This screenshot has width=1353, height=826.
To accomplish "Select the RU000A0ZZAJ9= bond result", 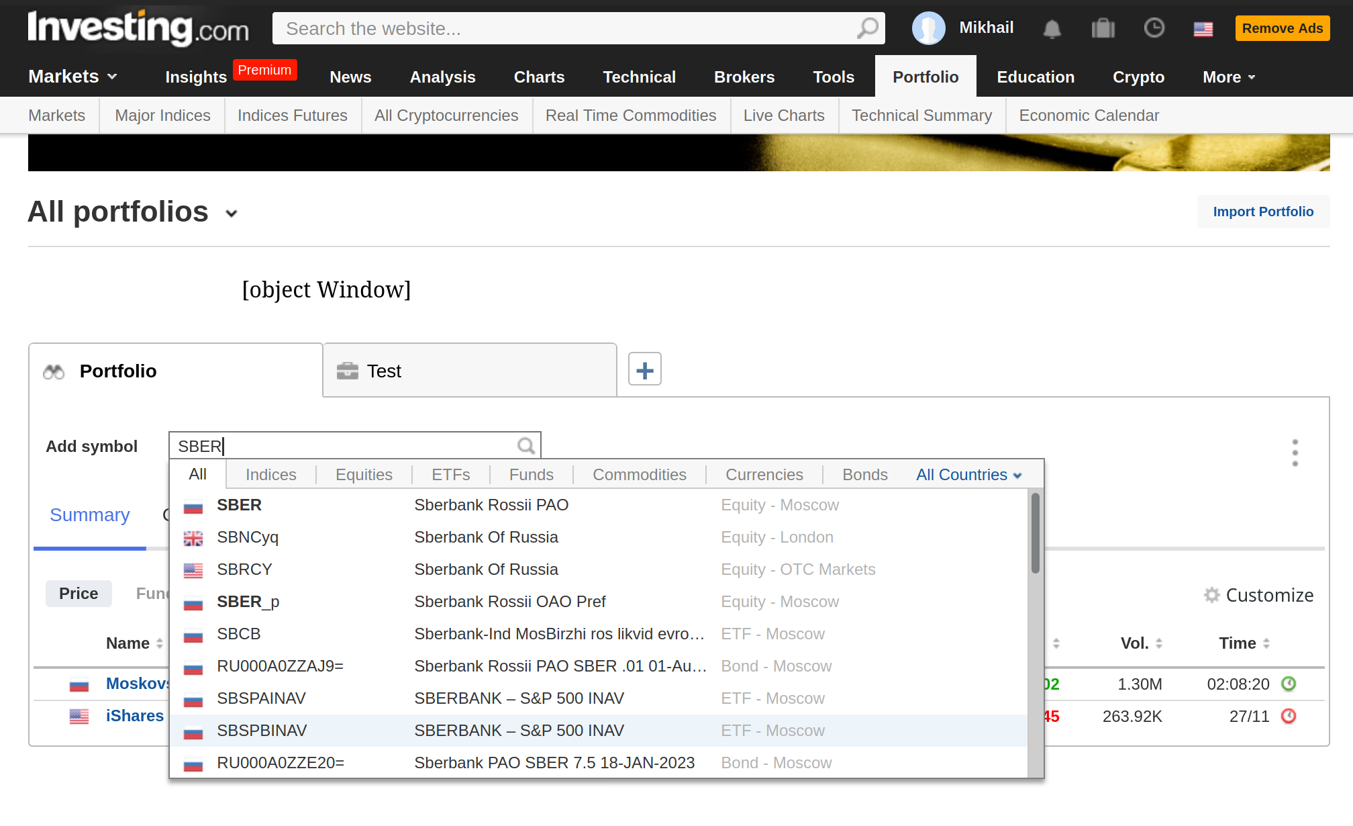I will [x=599, y=666].
